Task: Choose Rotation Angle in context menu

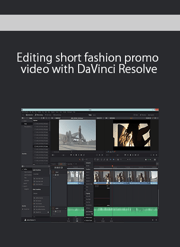Action: pos(89,184)
